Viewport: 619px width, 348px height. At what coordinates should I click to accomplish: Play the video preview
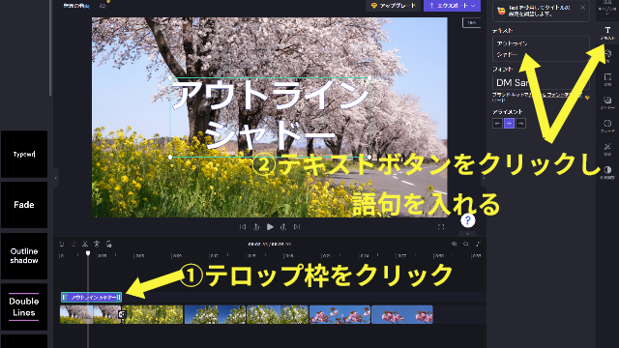point(270,227)
